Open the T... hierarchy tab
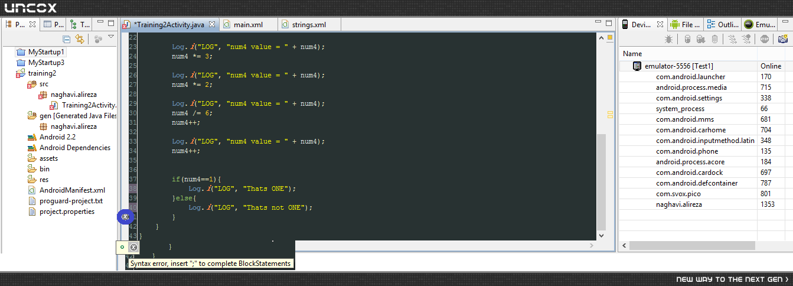793x286 pixels. tap(79, 24)
